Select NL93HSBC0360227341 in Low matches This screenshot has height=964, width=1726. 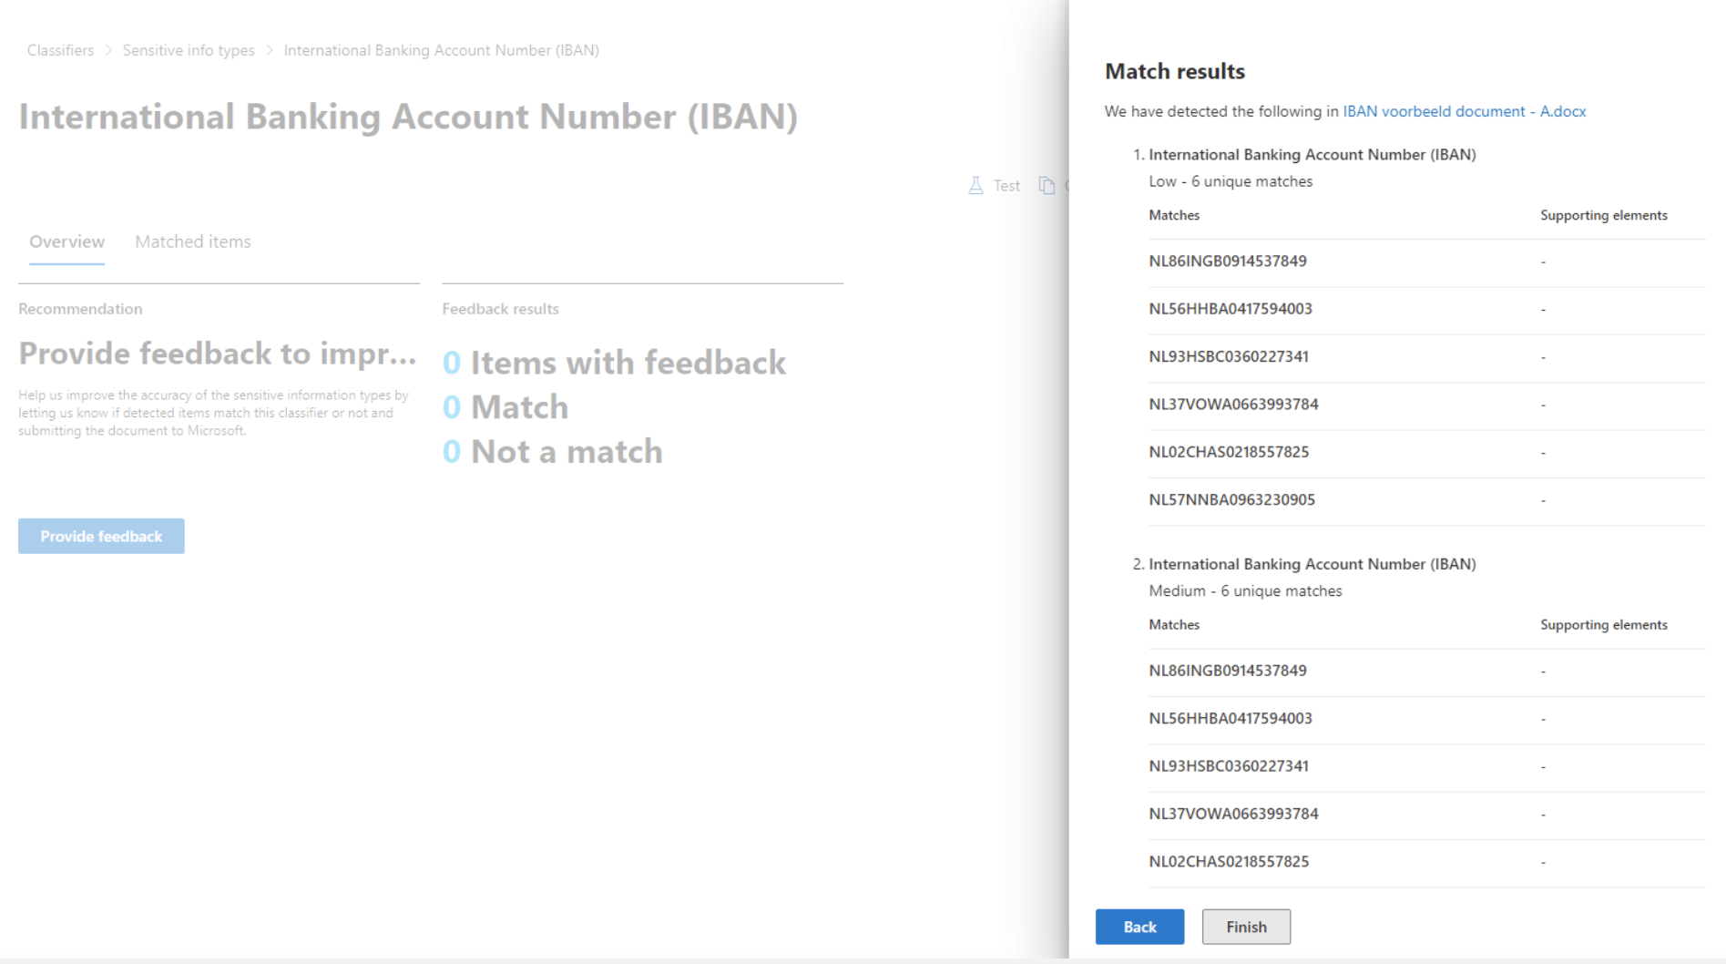point(1229,357)
